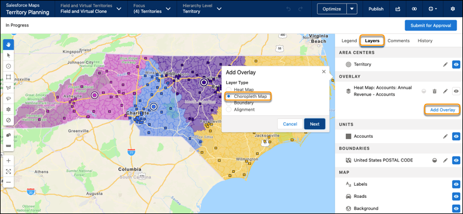463x214 pixels.
Task: Click the Add Overlay link
Action: click(442, 110)
